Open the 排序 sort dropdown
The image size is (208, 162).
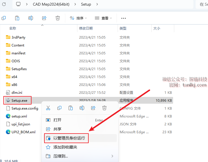pos(78,18)
